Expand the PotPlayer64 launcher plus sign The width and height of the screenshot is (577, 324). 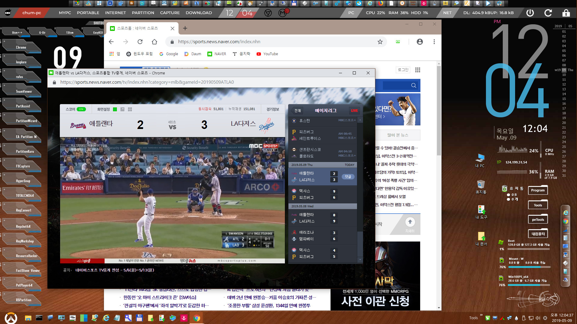coord(4,279)
